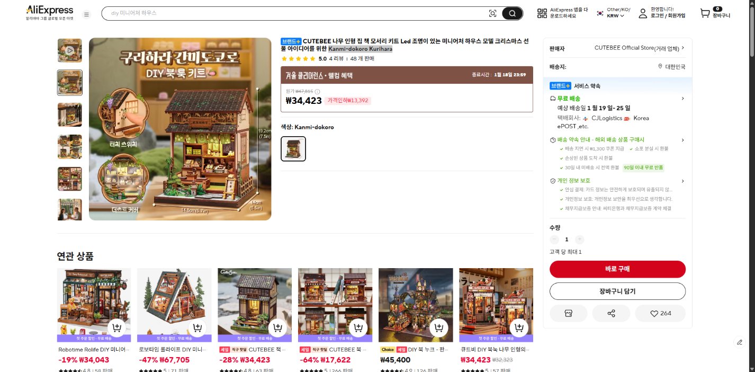
Task: Expand the free shipping details chevron
Action: point(682,99)
